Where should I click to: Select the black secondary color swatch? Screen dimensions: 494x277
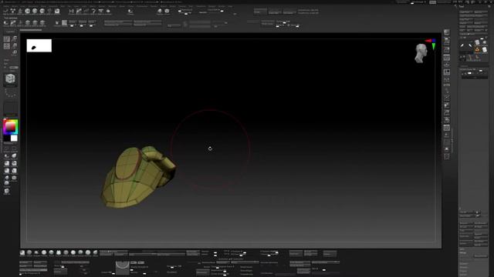pyautogui.click(x=7, y=138)
